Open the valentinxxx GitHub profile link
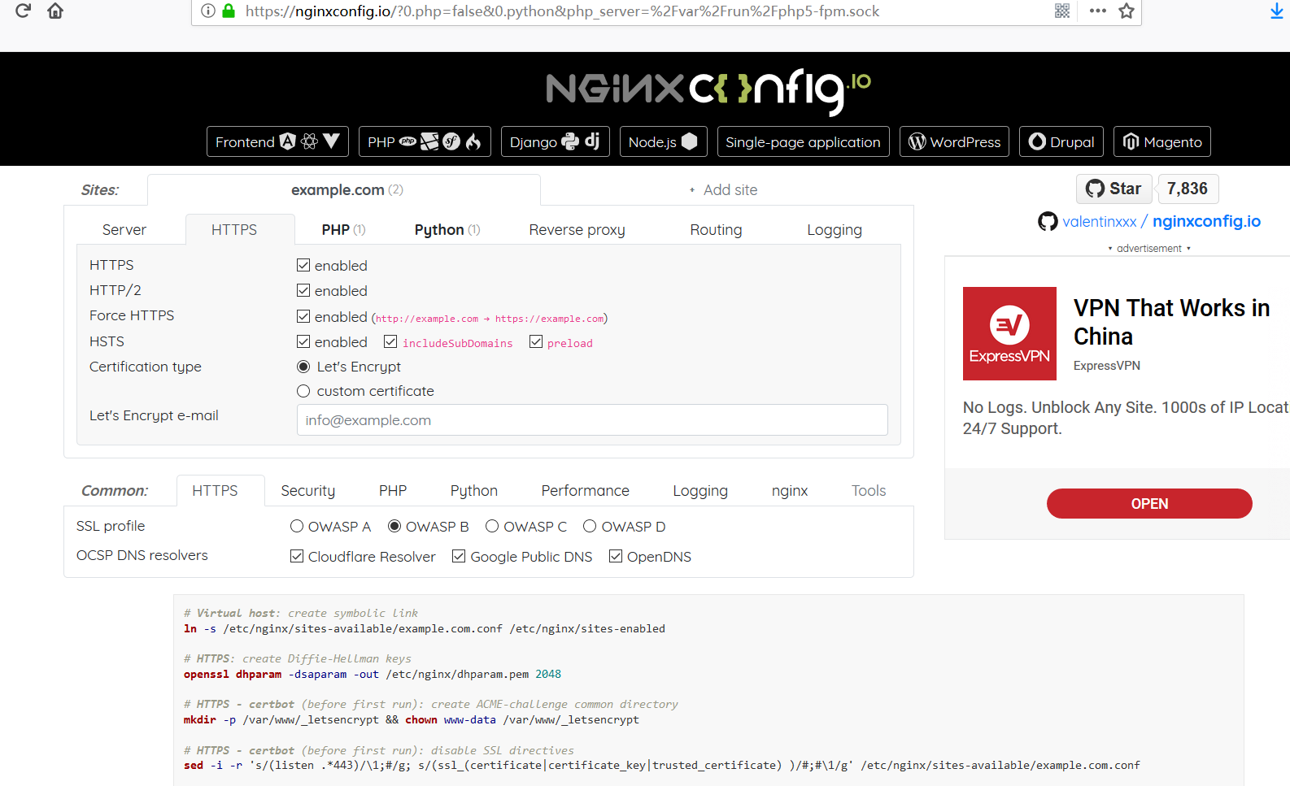This screenshot has width=1290, height=786. (1100, 221)
